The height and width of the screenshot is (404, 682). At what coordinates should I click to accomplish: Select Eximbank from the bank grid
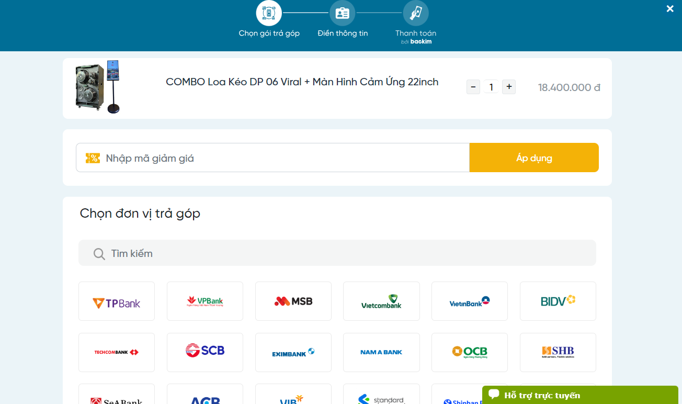point(293,352)
